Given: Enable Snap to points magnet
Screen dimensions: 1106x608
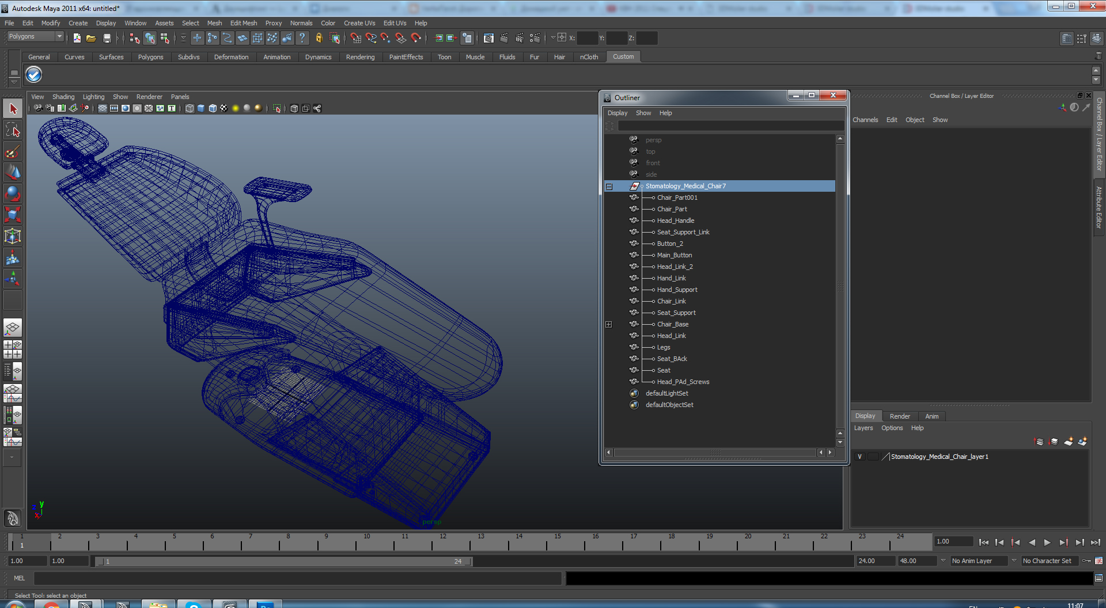Looking at the screenshot, I should (x=386, y=38).
